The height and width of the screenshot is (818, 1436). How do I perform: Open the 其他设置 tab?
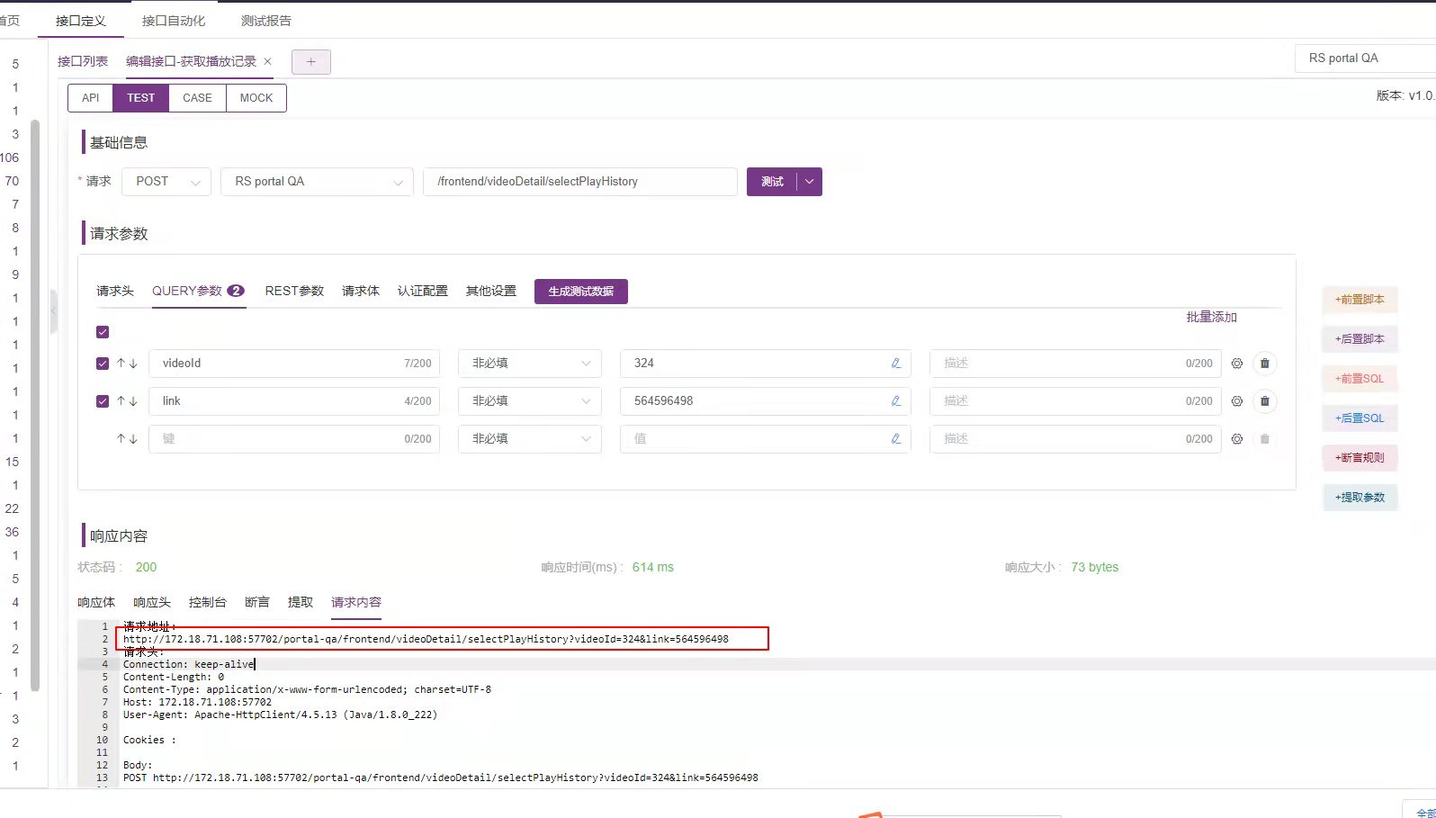click(491, 292)
